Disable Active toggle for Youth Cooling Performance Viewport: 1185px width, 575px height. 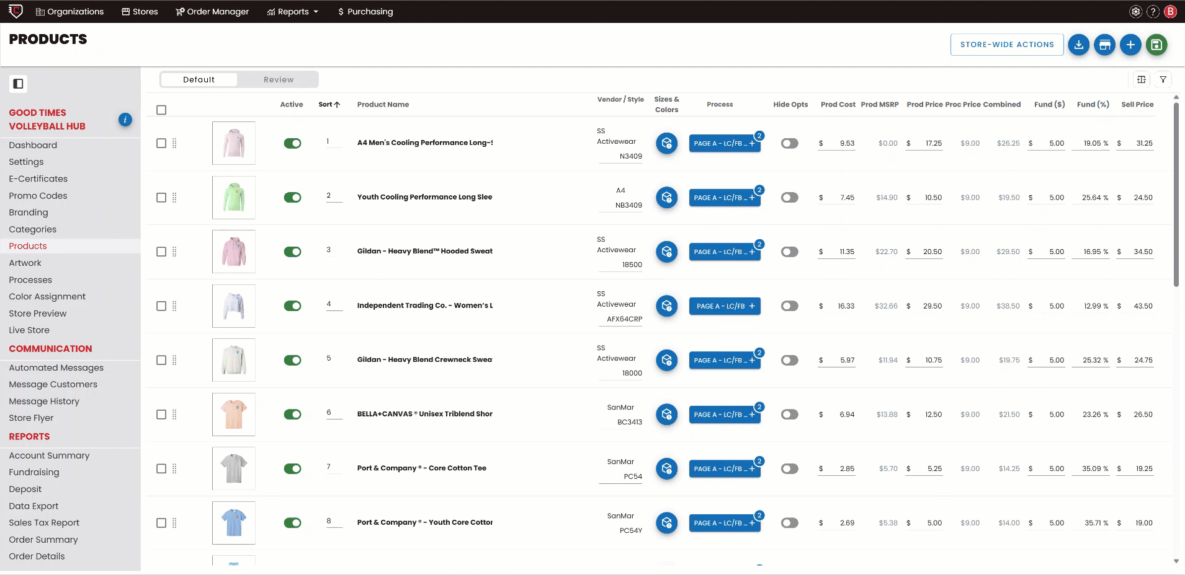[x=292, y=198]
